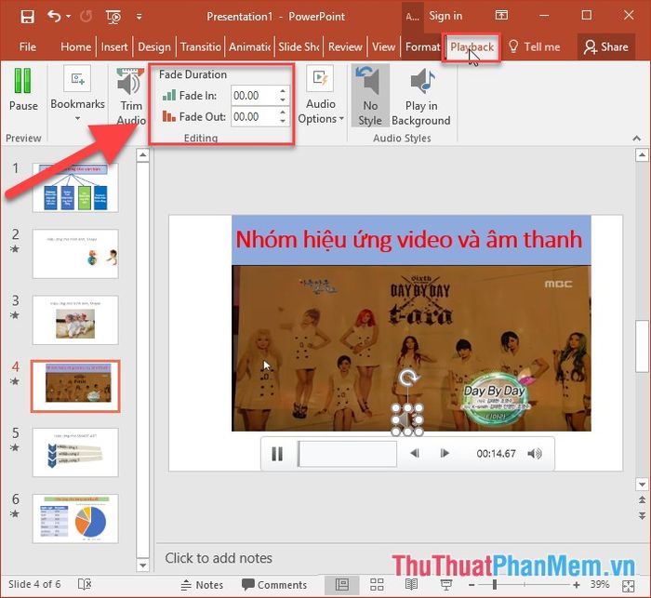
Task: Select slide 5 thumbnail
Action: coord(75,452)
